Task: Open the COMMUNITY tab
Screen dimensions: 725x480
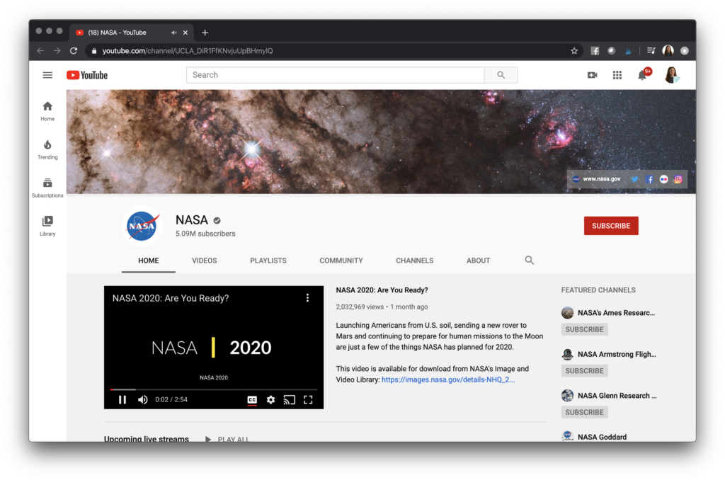Action: tap(341, 261)
